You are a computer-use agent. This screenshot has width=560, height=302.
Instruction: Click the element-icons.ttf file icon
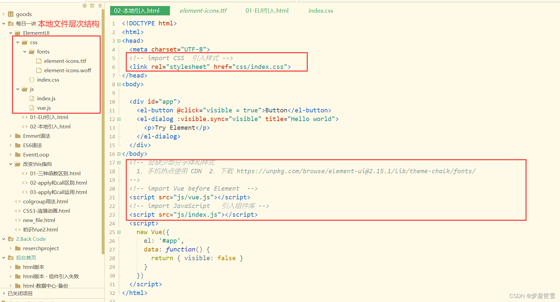click(x=39, y=61)
